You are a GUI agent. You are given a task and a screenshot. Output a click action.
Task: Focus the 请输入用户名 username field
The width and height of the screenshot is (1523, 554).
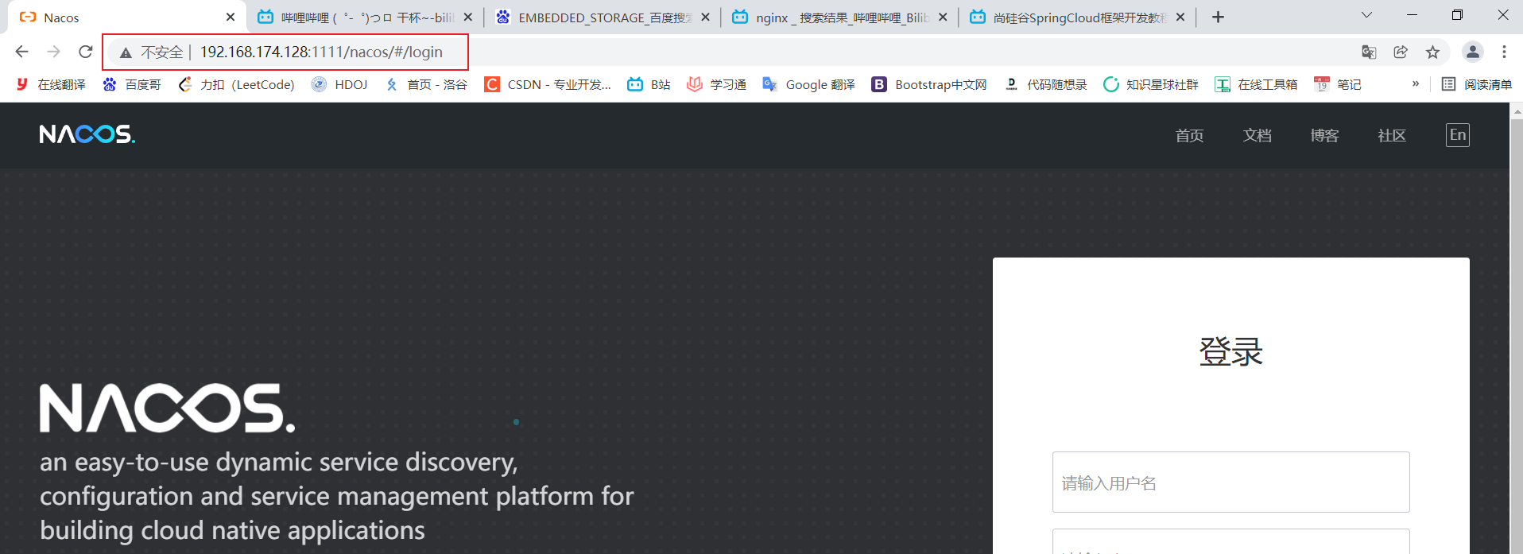[x=1230, y=482]
